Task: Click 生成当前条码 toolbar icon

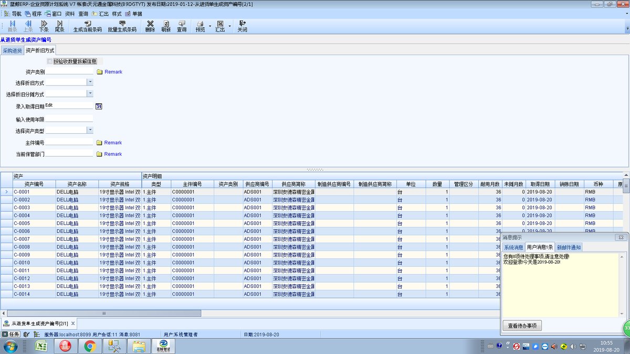Action: [x=87, y=26]
